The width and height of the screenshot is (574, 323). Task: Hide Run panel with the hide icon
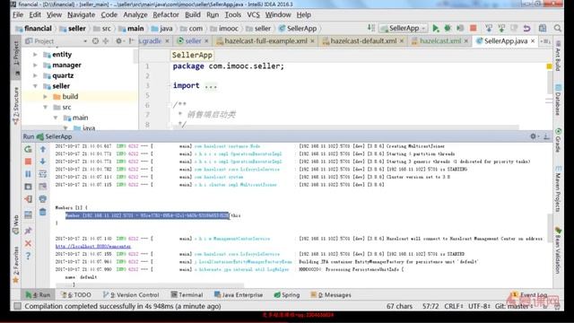546,136
